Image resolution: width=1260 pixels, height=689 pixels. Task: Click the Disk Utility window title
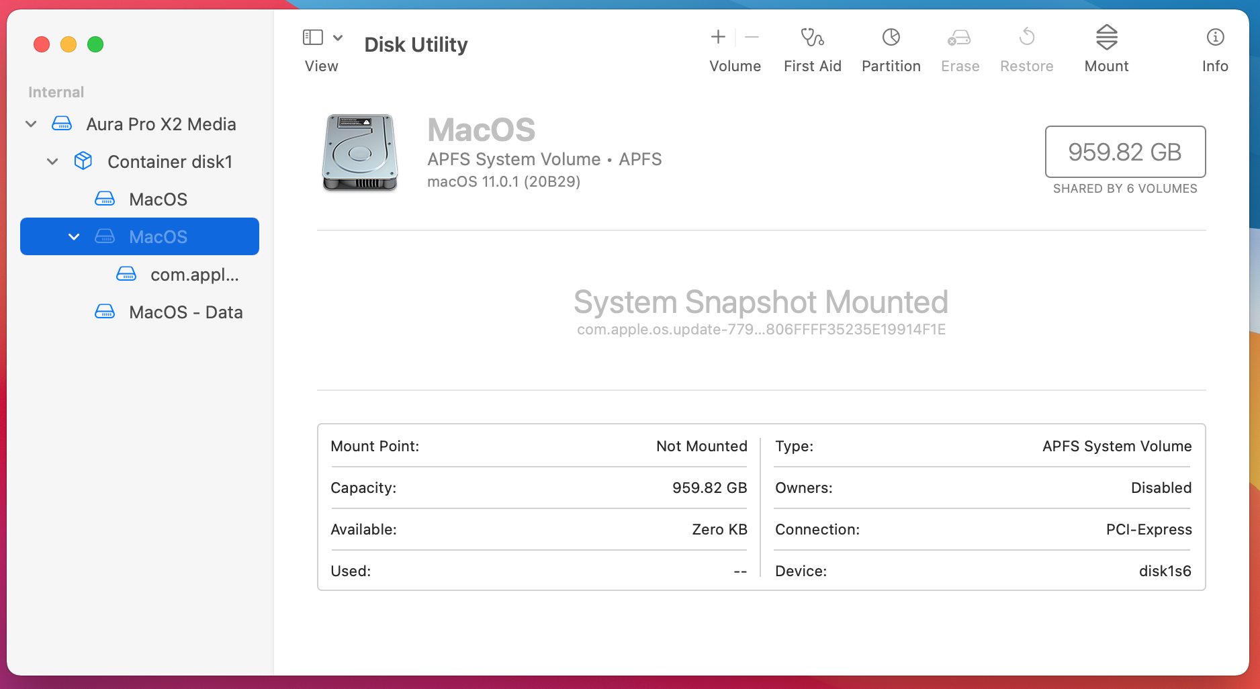(416, 44)
